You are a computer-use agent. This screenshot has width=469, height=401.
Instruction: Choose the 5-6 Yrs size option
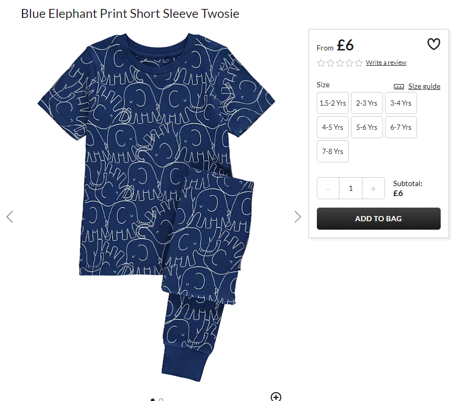click(x=367, y=127)
